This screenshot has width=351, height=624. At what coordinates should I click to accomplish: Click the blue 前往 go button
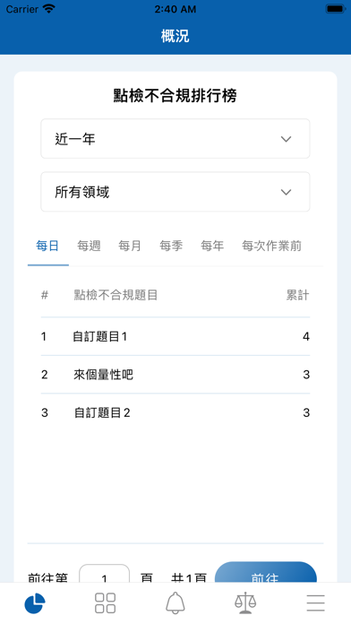coord(266,573)
